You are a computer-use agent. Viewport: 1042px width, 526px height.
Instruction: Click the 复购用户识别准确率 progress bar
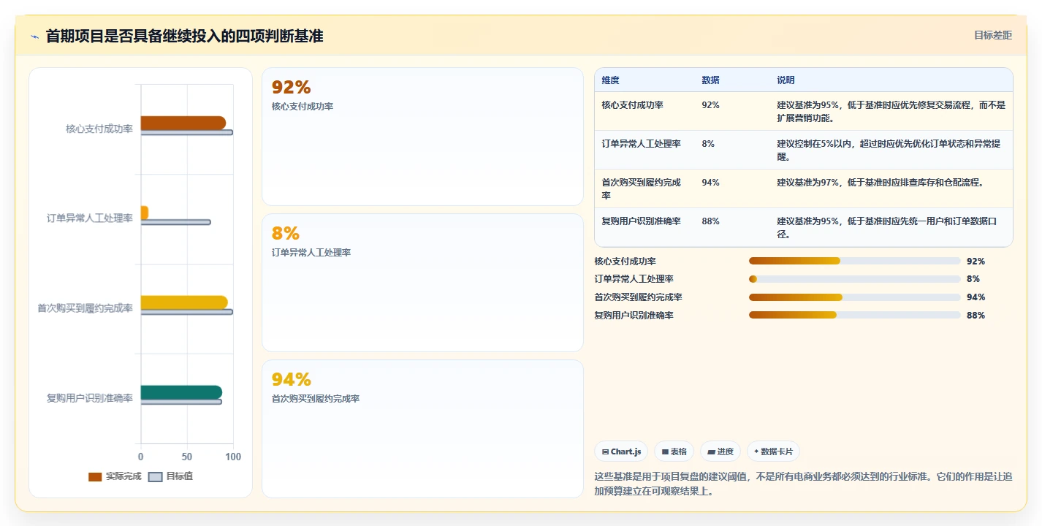[x=854, y=316]
